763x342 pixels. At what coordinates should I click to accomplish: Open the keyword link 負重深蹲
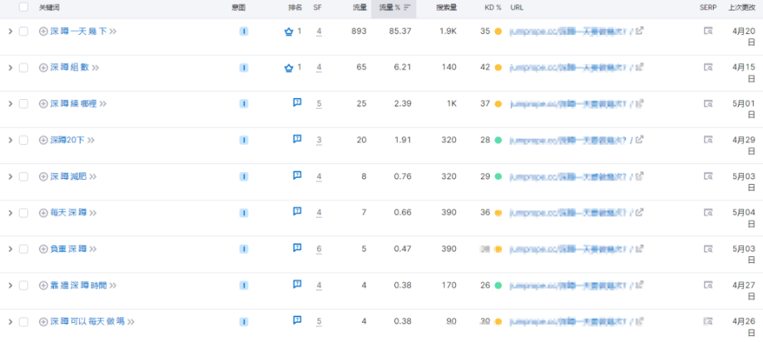[68, 249]
